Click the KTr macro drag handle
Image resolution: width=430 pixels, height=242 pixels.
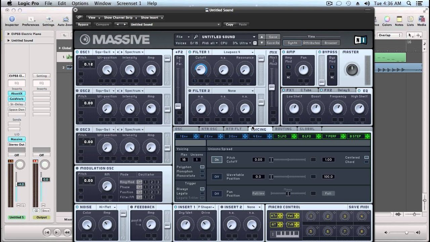coord(280,215)
